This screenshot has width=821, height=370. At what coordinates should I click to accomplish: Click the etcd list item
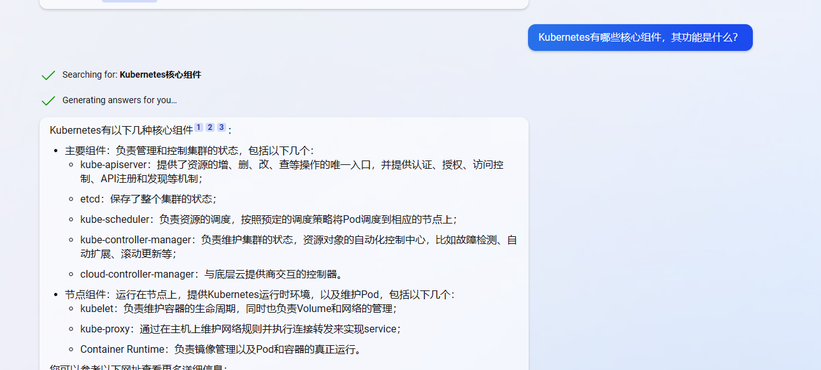[148, 199]
